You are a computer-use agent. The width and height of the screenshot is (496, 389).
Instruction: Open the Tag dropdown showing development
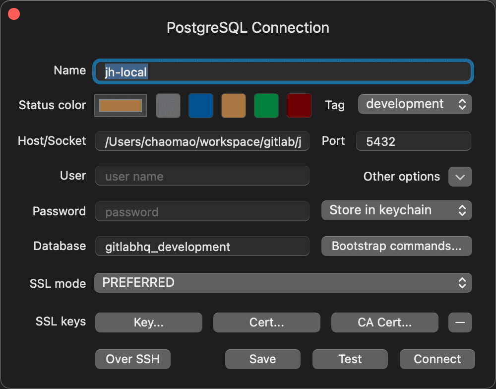[415, 104]
